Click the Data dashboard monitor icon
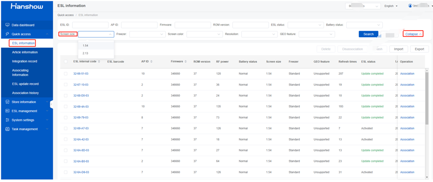433x182 pixels. click(7, 25)
